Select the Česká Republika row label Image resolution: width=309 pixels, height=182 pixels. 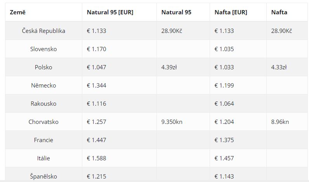[43, 31]
